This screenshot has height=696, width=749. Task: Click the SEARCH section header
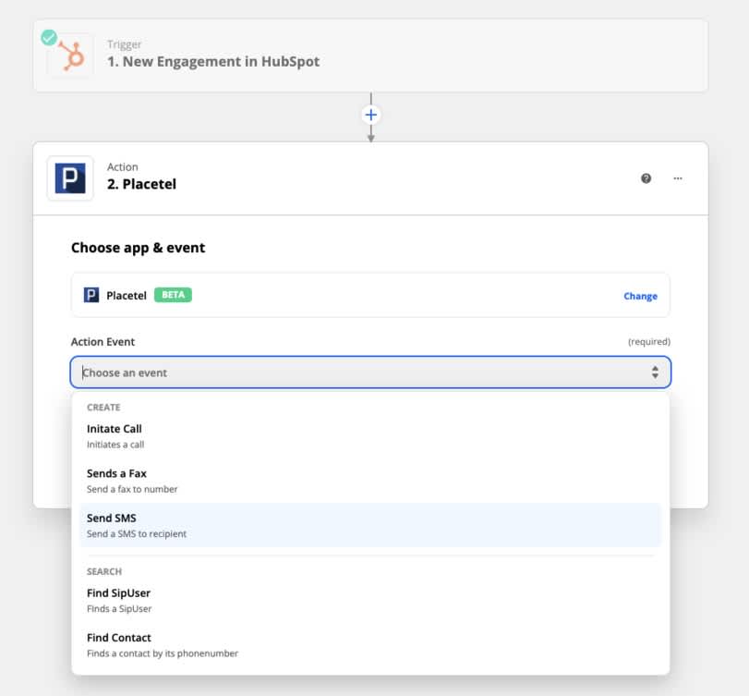click(104, 572)
